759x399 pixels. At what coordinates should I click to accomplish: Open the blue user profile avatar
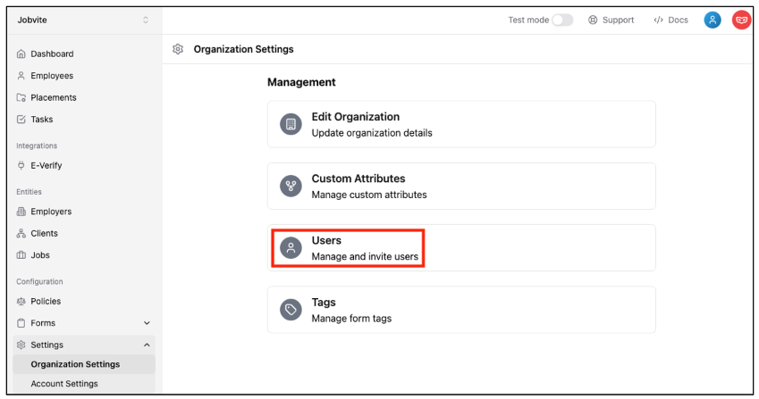[712, 20]
